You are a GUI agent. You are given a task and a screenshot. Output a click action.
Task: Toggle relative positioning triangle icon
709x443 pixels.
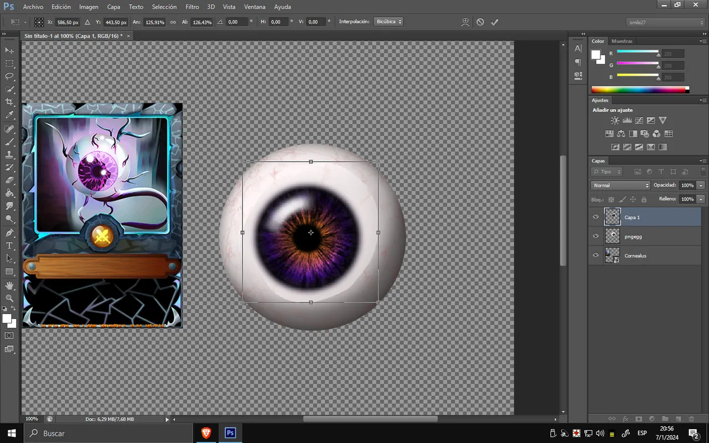tap(87, 22)
